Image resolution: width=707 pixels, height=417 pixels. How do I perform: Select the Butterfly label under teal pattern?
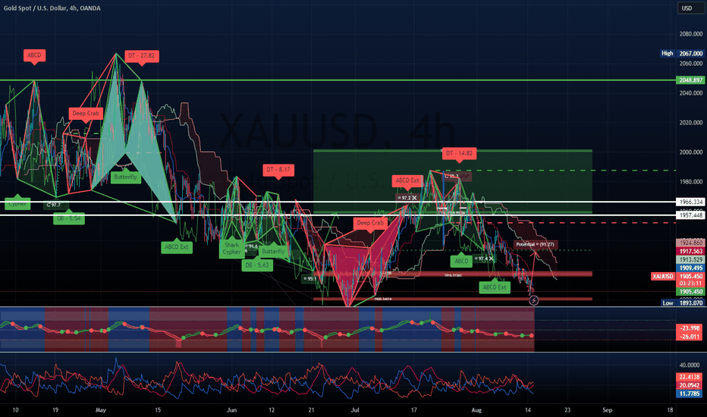(125, 177)
